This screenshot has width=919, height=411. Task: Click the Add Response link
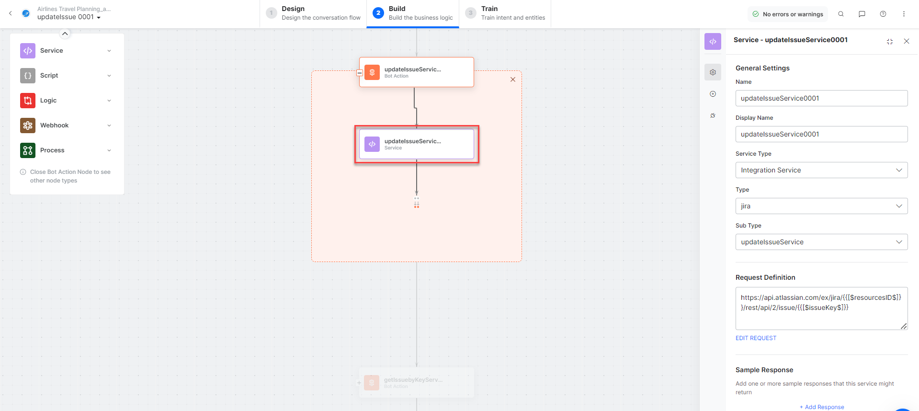[x=822, y=407]
